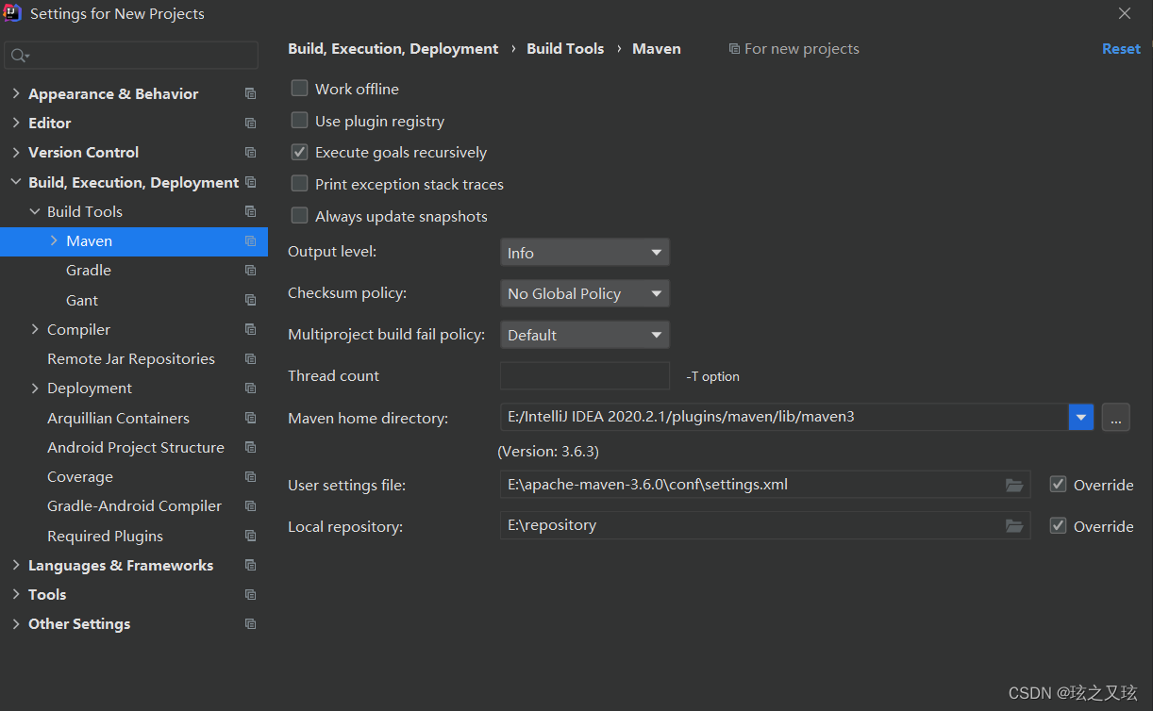Image resolution: width=1153 pixels, height=711 pixels.
Task: Click project-level icon beside Required Plugins
Action: coord(250,536)
